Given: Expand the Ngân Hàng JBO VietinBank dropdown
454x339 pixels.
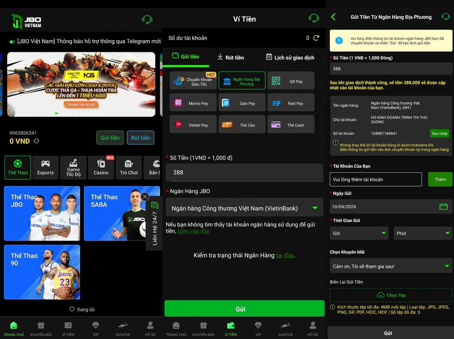Looking at the screenshot, I should tap(244, 207).
